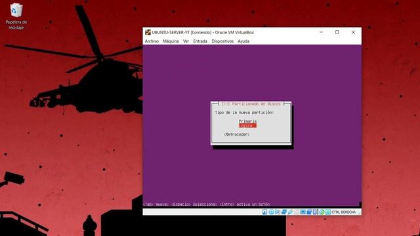Select the highlighted Lógica partition option
Image resolution: width=420 pixels, height=236 pixels.
[x=247, y=125]
